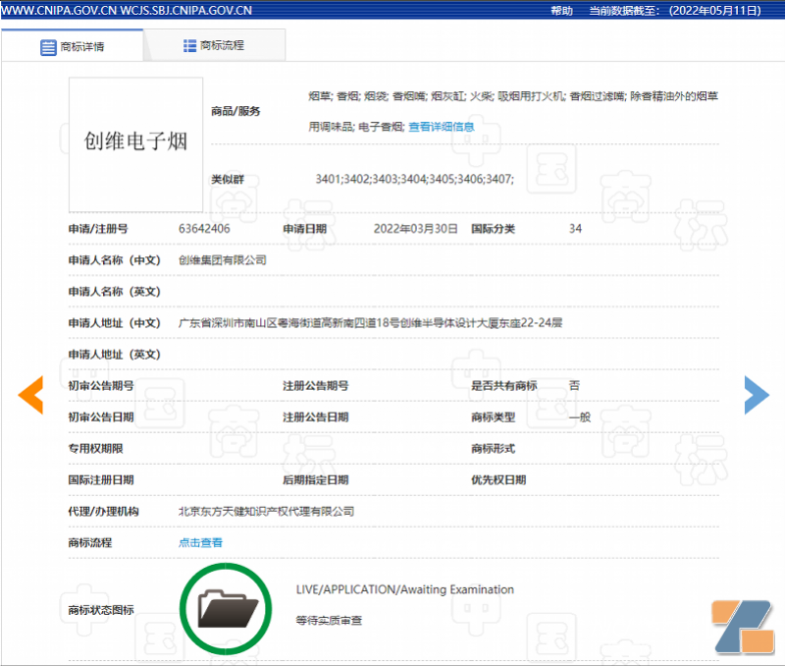The height and width of the screenshot is (666, 785).
Task: Click the next-record blue arrow icon
Action: pos(756,395)
